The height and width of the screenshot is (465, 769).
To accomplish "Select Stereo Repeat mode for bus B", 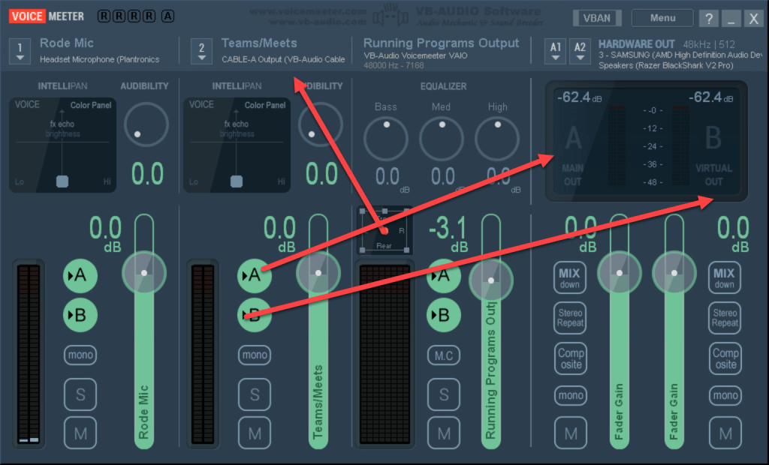I will click(x=725, y=318).
